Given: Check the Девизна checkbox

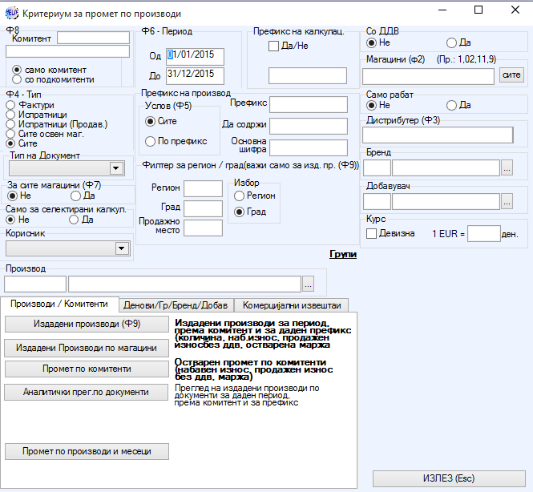Looking at the screenshot, I should click(371, 234).
